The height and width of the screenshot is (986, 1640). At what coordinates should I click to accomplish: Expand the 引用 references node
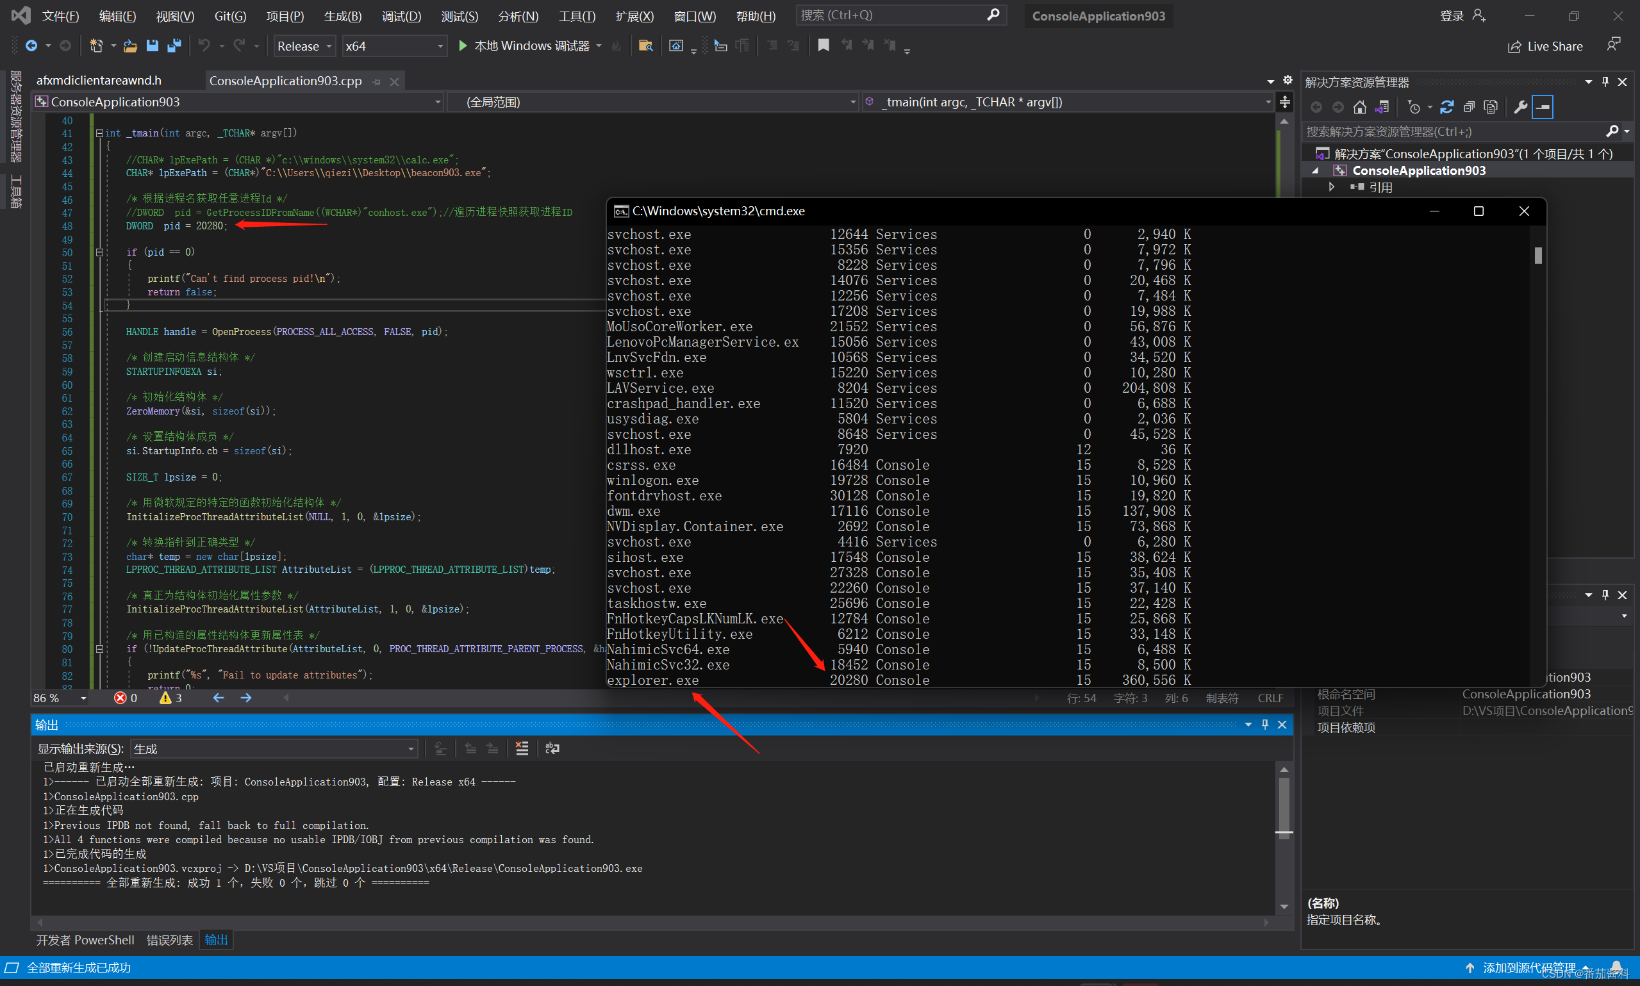1332,187
